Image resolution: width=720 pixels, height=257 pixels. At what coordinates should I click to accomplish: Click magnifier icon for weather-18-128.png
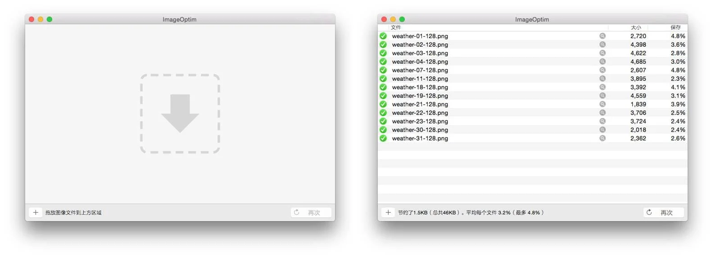(602, 87)
